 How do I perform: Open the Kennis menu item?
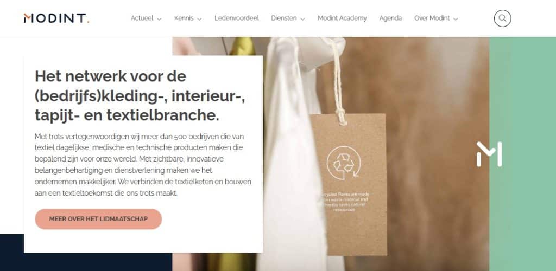tap(184, 18)
